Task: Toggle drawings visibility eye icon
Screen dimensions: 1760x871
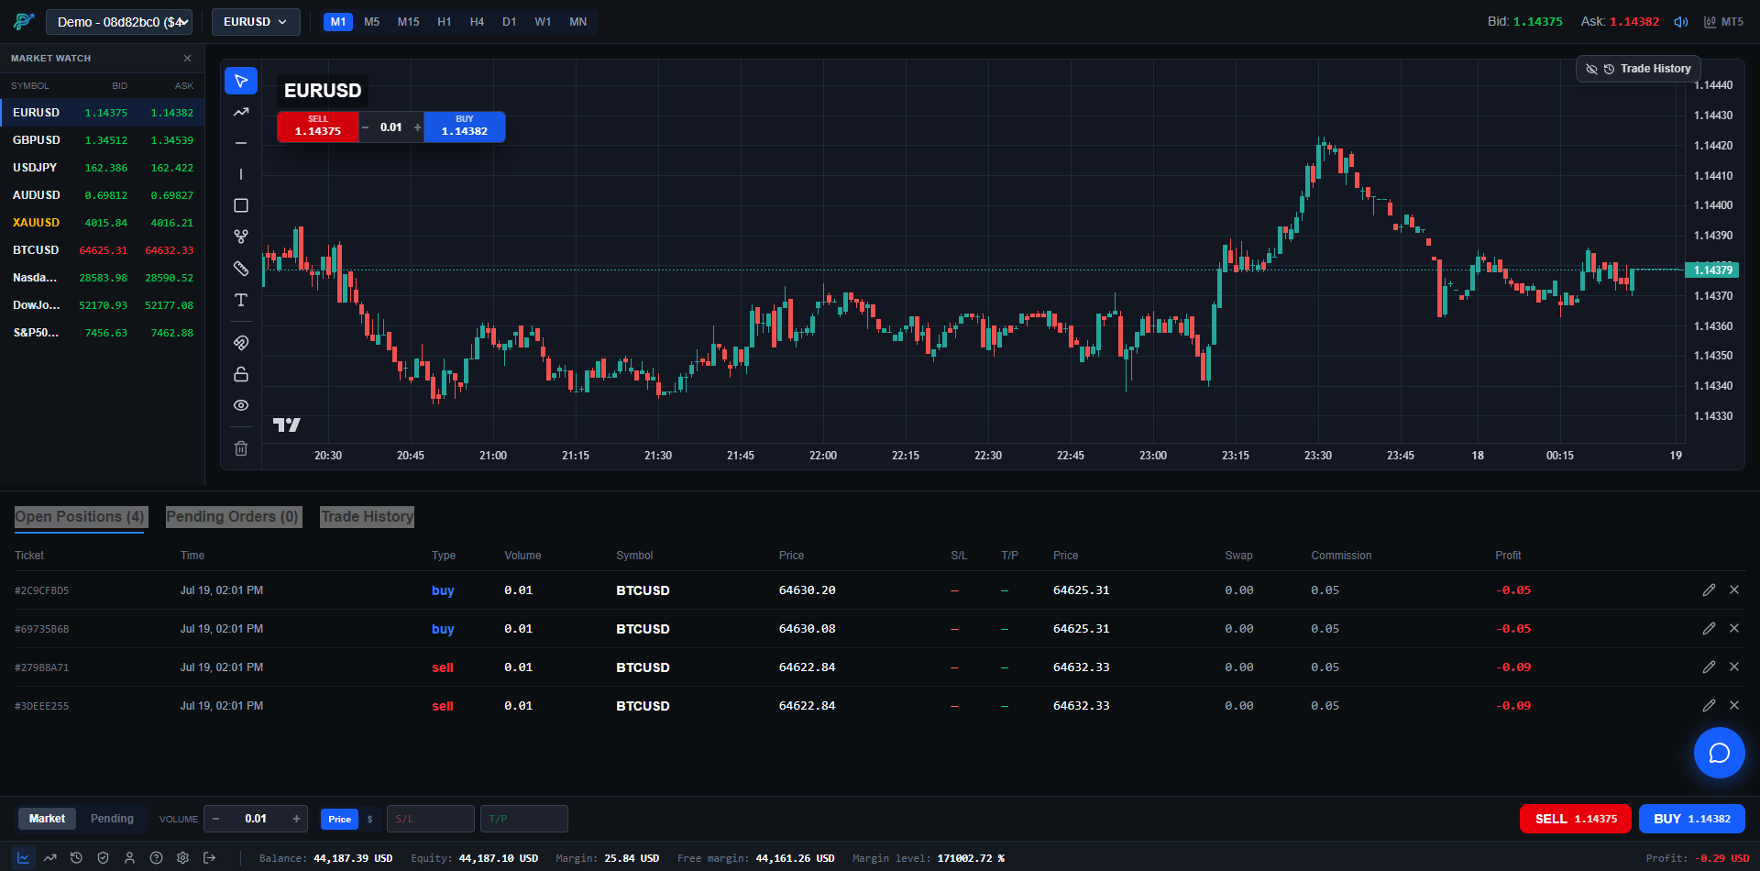Action: pos(241,405)
